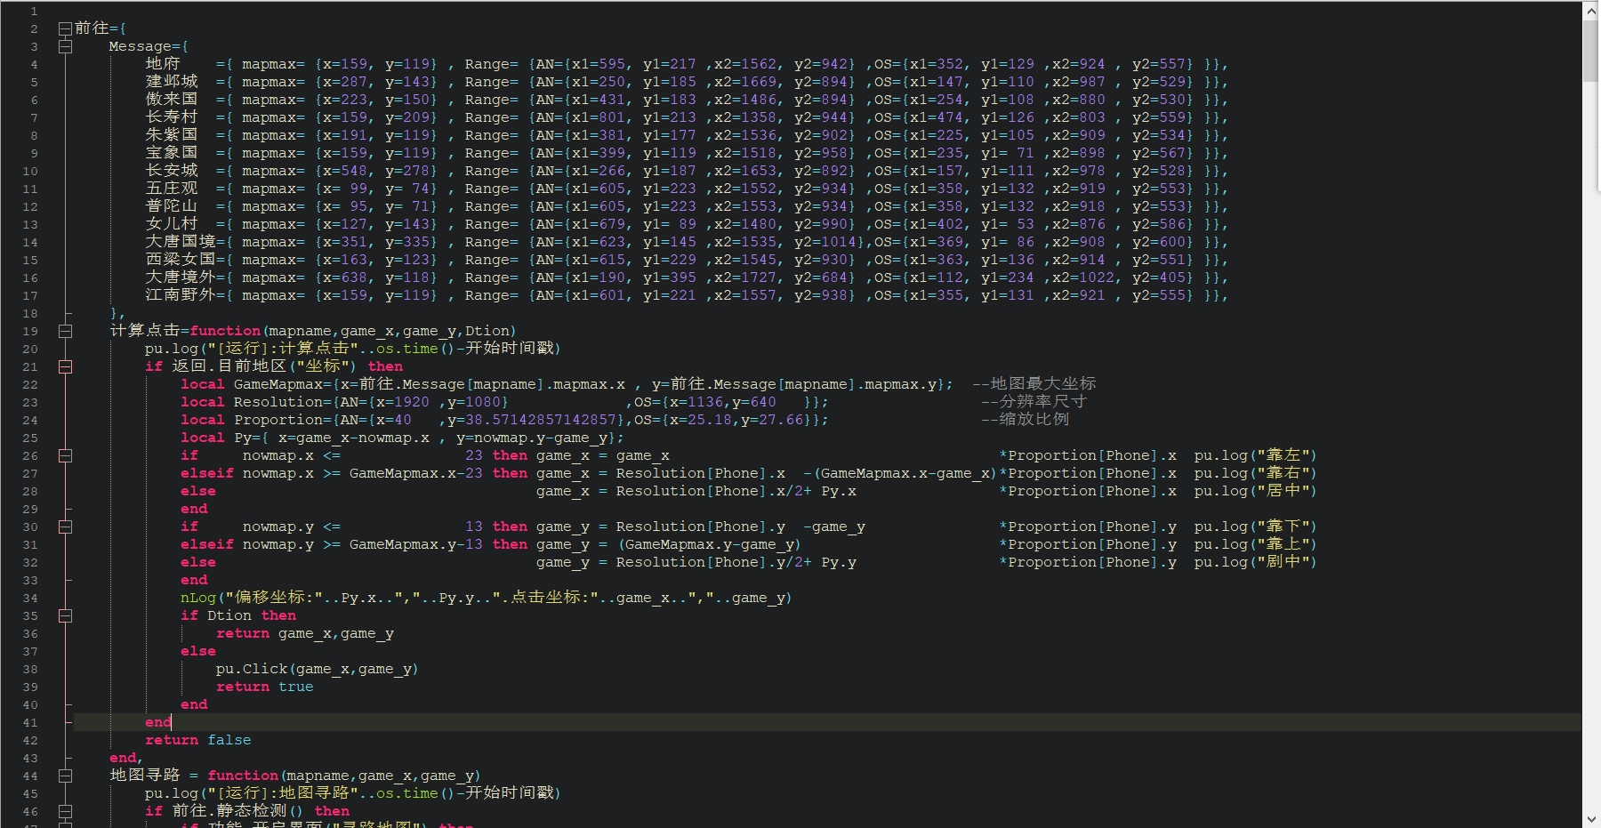Click the 地图寻路 function name
Screen dimensions: 1601x828
[x=145, y=776]
